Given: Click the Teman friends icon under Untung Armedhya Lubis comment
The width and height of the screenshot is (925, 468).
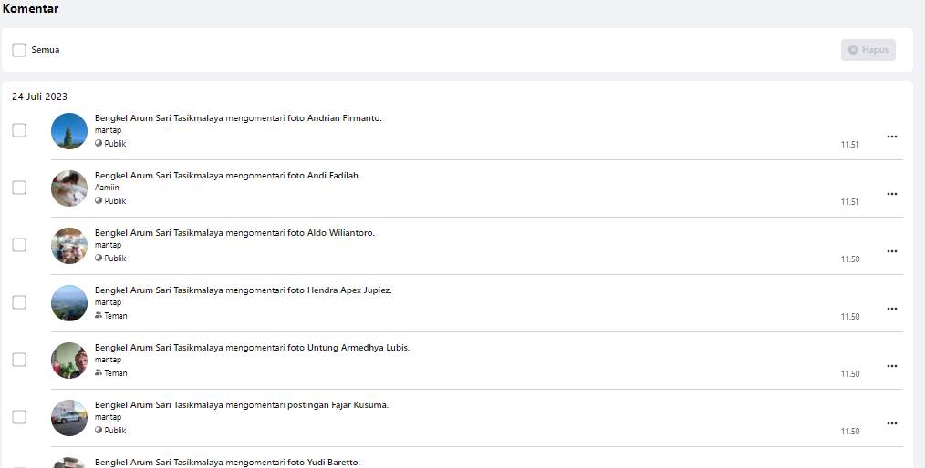Looking at the screenshot, I should 99,372.
